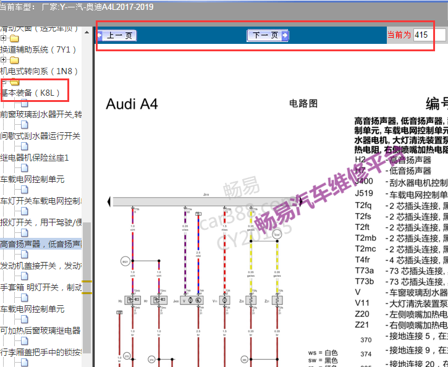Viewport: 448px width, 367px height.
Task: Go to previous page with 上一页 button
Action: point(117,35)
